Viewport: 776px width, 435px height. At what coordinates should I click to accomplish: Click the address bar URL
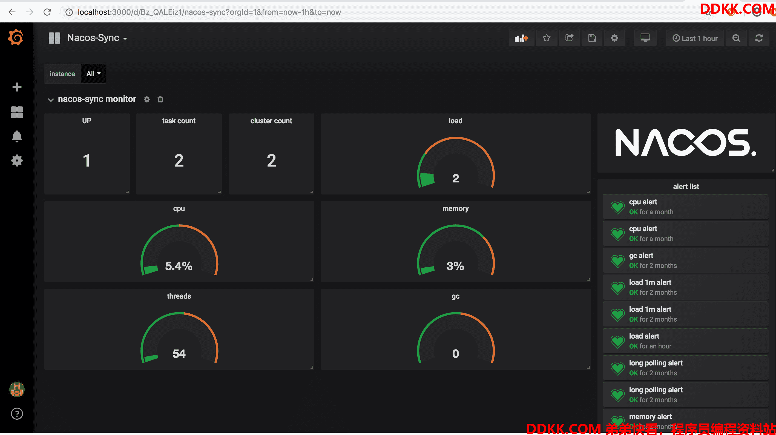[x=209, y=12]
